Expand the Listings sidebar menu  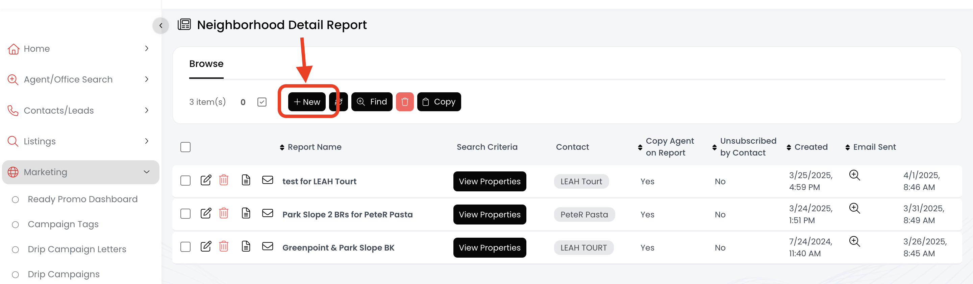147,141
